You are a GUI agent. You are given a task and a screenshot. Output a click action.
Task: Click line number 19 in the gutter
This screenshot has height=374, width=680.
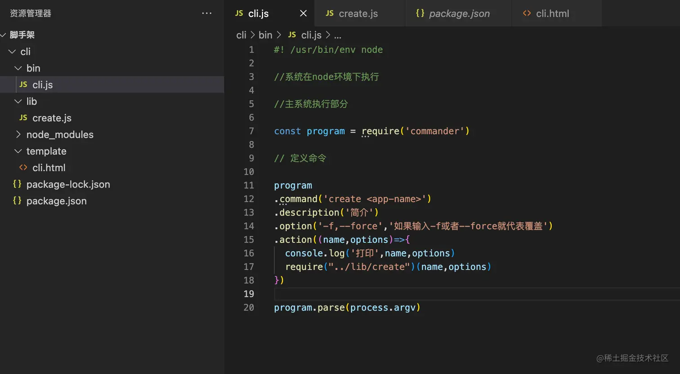tap(249, 294)
